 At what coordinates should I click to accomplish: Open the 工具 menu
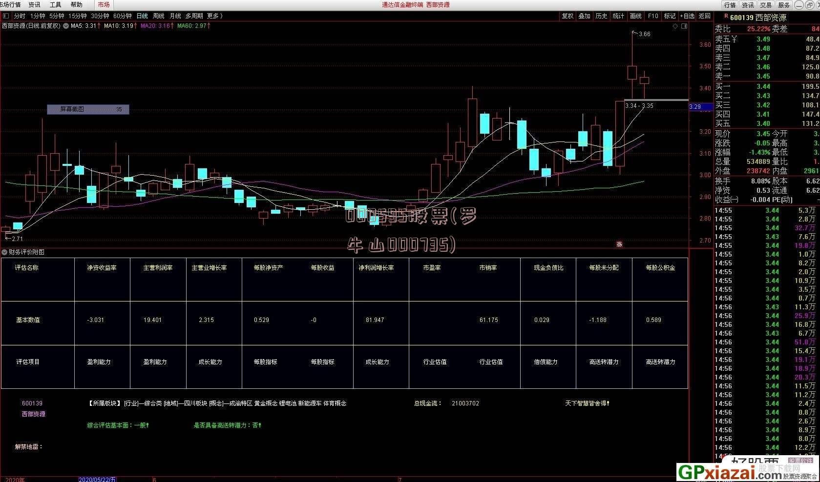click(x=56, y=4)
